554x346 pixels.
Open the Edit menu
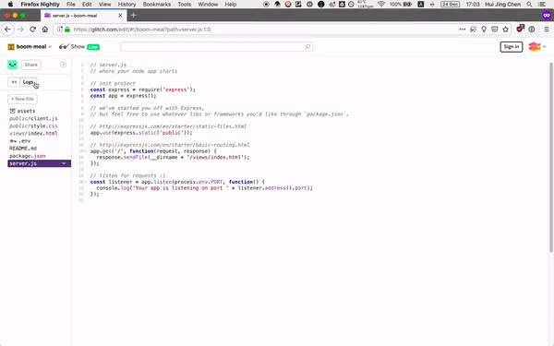[87, 5]
